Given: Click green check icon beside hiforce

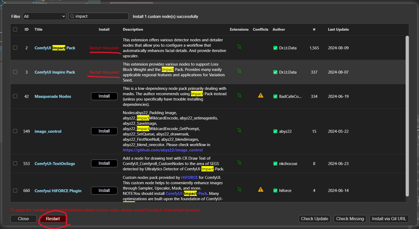Looking at the screenshot, I should point(275,191).
